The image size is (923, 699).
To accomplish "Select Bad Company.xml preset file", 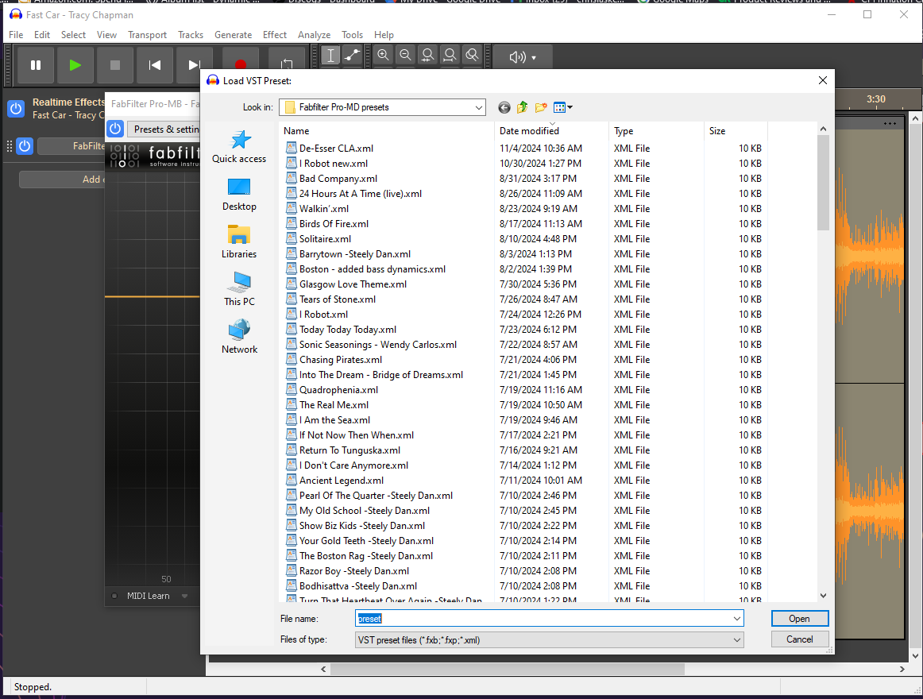I will pos(338,179).
